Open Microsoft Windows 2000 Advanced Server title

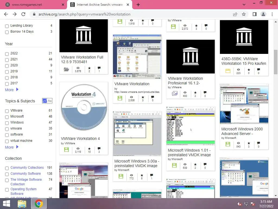click(x=242, y=131)
